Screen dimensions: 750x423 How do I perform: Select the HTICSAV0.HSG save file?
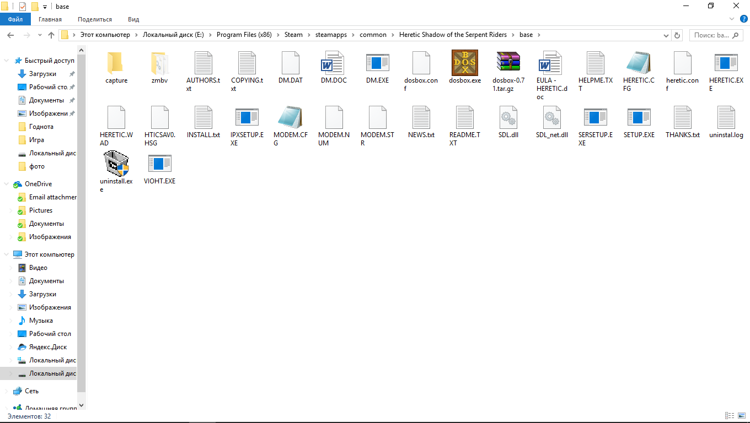(159, 126)
